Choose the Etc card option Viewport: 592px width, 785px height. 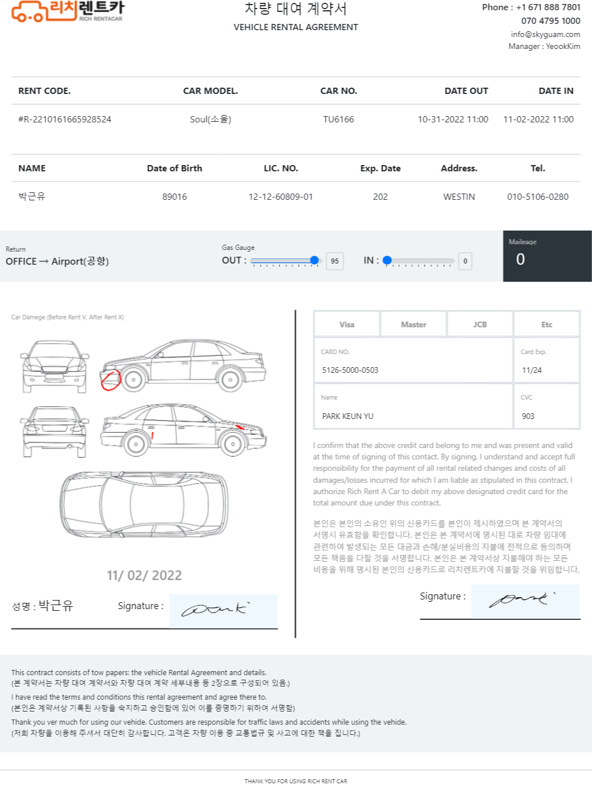[546, 324]
